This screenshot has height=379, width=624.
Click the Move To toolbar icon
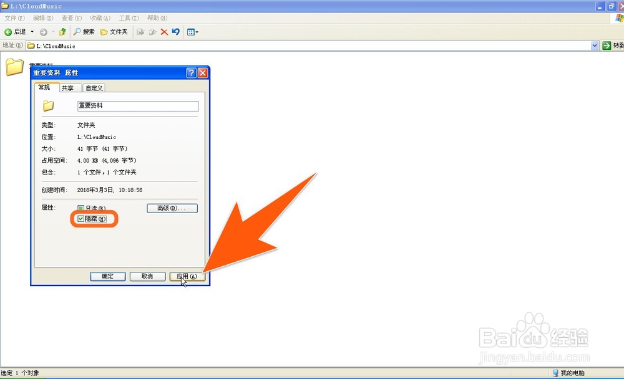140,32
